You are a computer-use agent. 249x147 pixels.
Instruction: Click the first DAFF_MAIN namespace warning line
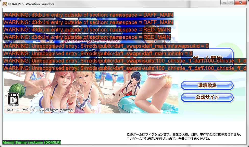[88, 15]
